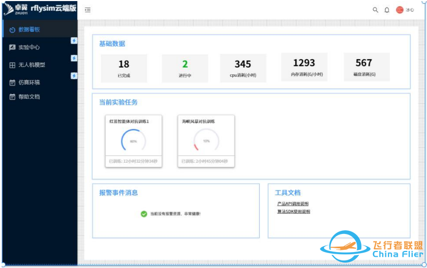
Task: Open search via the magnifier icon
Action: 375,10
